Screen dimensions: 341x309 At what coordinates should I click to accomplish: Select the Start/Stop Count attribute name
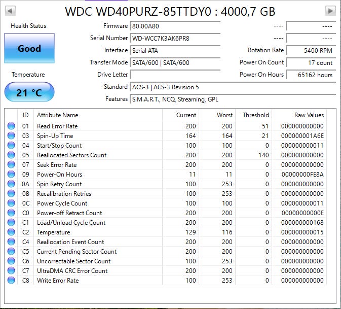pyautogui.click(x=59, y=146)
